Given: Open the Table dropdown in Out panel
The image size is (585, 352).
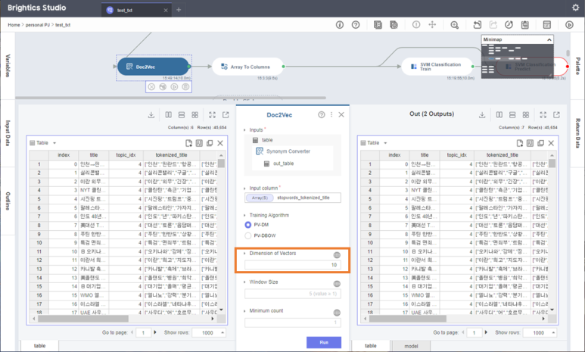Looking at the screenshot, I should pyautogui.click(x=385, y=143).
